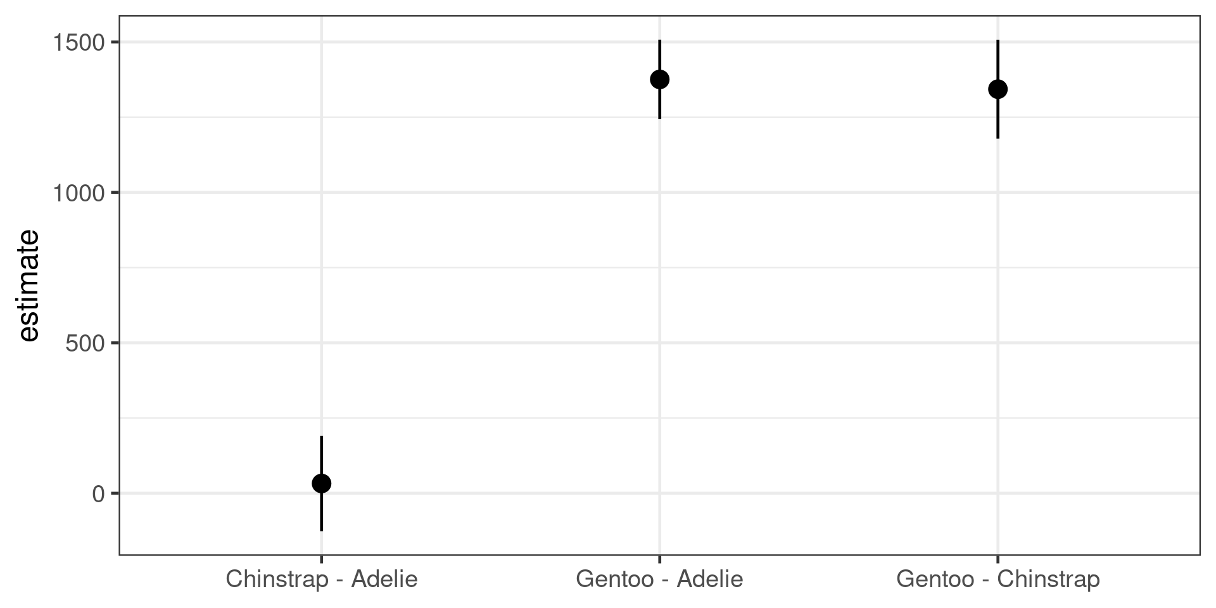Click the "Chinstrap - Adelie" x-axis label
1216x608 pixels.
point(322,579)
